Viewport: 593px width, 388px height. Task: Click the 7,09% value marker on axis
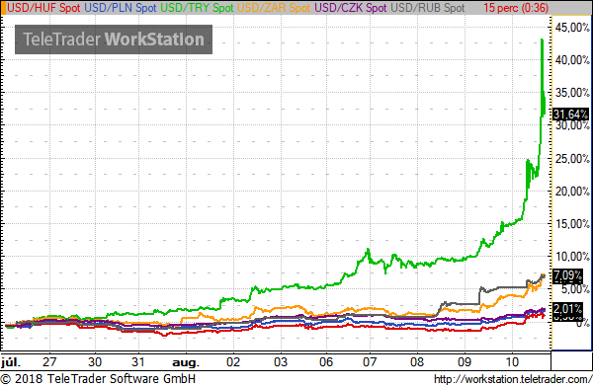[x=567, y=276]
